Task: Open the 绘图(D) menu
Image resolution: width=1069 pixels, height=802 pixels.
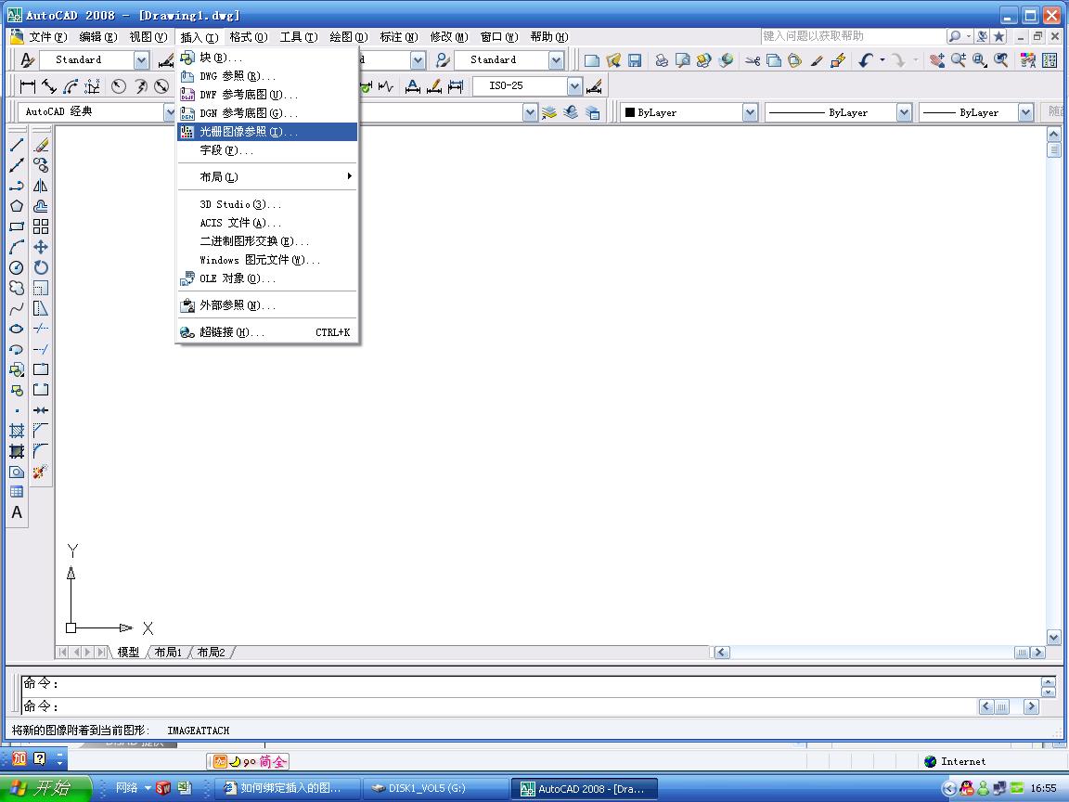Action: pyautogui.click(x=348, y=37)
